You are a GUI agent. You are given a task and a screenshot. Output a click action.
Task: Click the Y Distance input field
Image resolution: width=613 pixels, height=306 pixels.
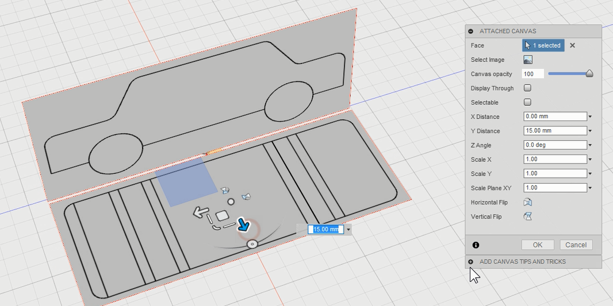tap(555, 131)
